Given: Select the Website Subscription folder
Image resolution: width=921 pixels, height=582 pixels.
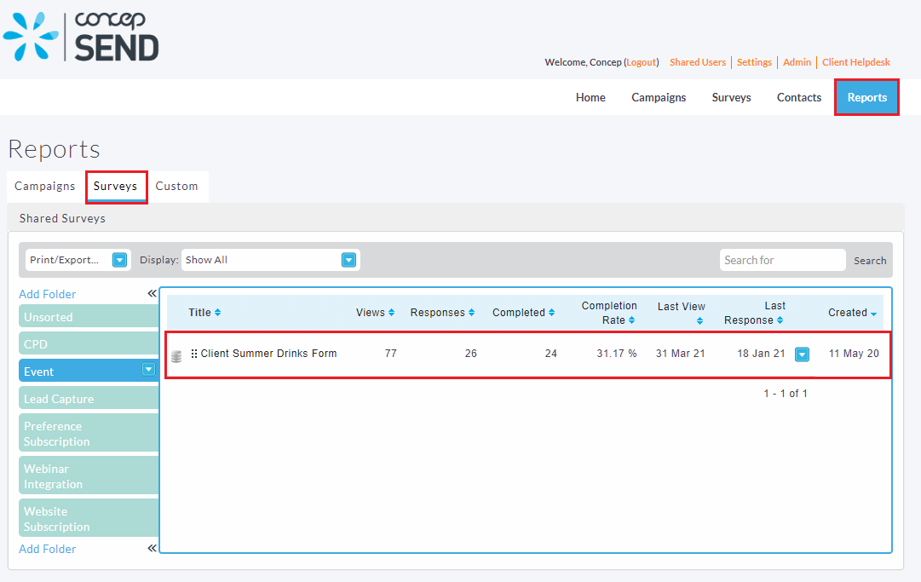Looking at the screenshot, I should tap(89, 518).
